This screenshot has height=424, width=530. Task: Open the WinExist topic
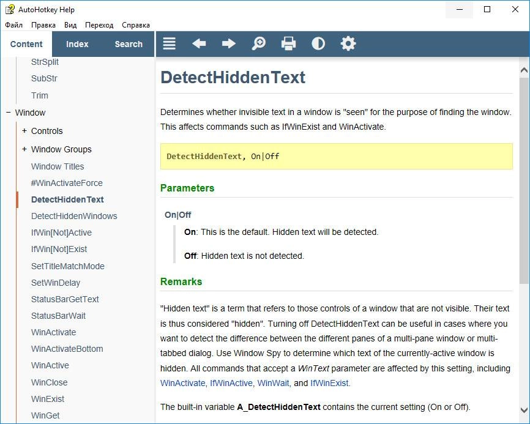[x=48, y=399]
